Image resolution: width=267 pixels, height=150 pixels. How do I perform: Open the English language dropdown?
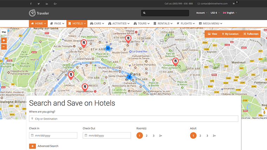(230, 13)
